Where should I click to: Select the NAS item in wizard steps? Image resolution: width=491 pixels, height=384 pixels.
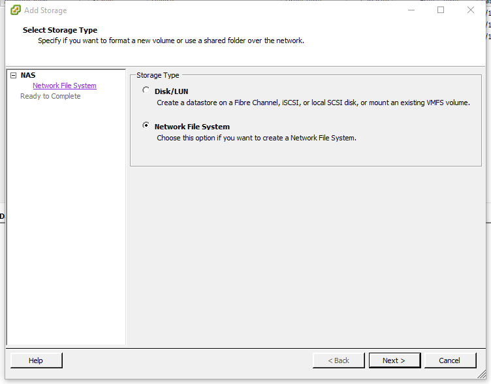pyautogui.click(x=28, y=75)
